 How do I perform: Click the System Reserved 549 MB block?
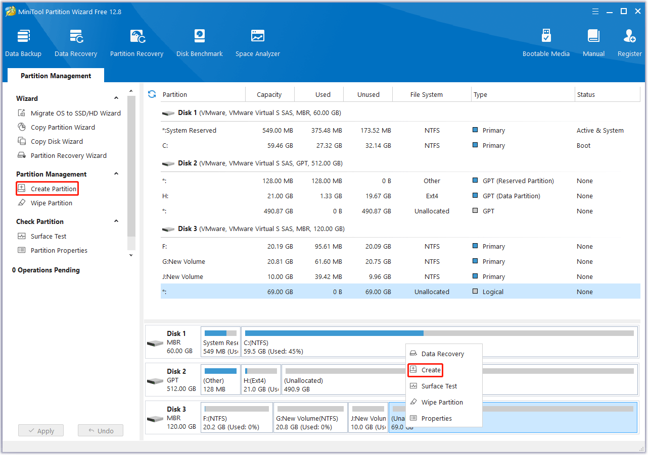pos(220,342)
